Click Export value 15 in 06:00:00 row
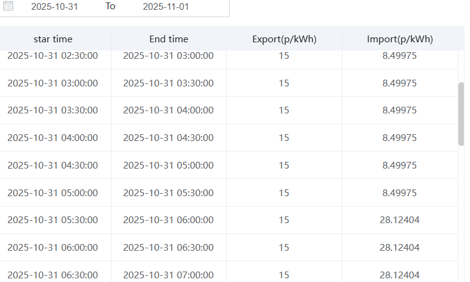This screenshot has width=470, height=282. pos(284,248)
